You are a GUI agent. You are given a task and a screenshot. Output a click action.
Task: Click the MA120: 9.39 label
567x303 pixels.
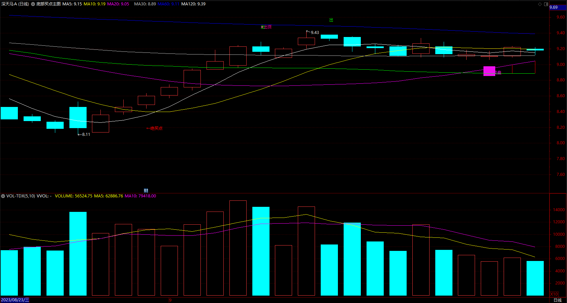[193, 4]
